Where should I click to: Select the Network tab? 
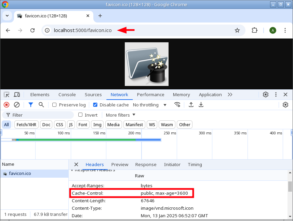pos(119,95)
